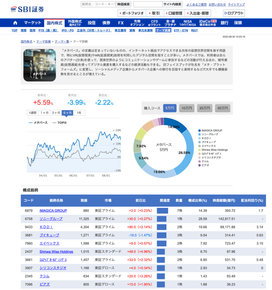
Task: Open the IPO・PO submenu link
Action: pos(68,31)
